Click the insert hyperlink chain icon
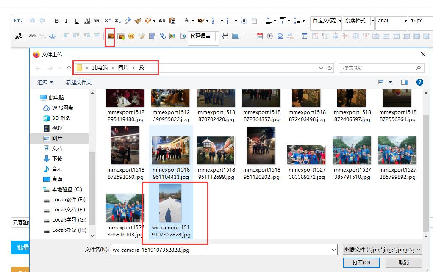Screen dimensions: 433x272 32,36
